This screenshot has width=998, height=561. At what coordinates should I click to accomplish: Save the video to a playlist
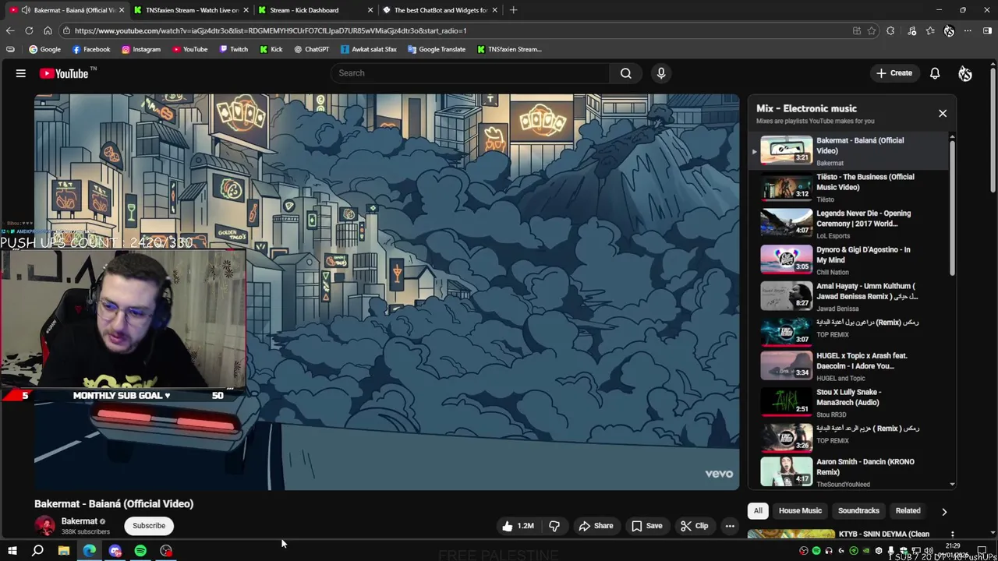point(646,526)
